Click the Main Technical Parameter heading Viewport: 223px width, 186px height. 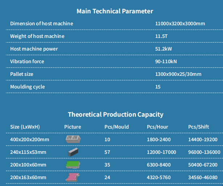115,11
